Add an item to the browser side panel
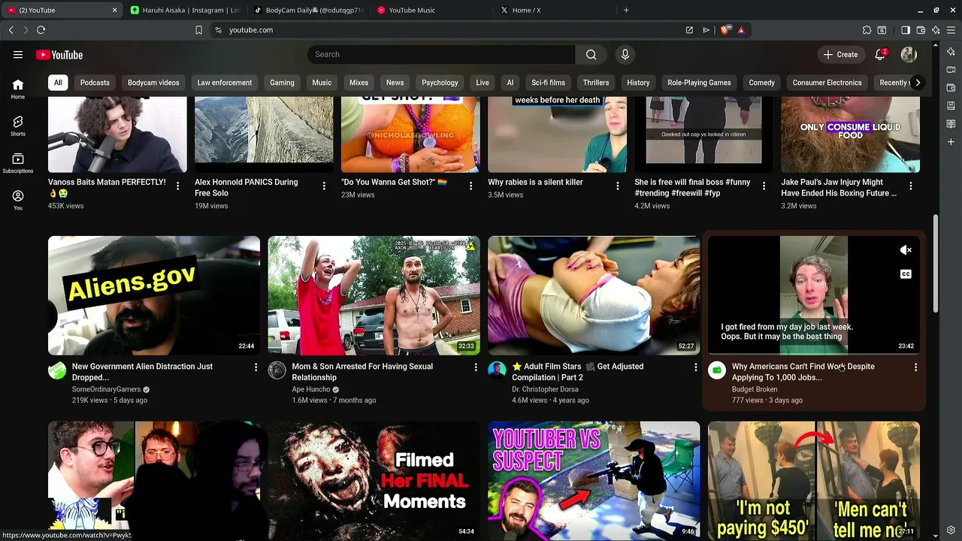Image resolution: width=962 pixels, height=541 pixels. click(951, 142)
